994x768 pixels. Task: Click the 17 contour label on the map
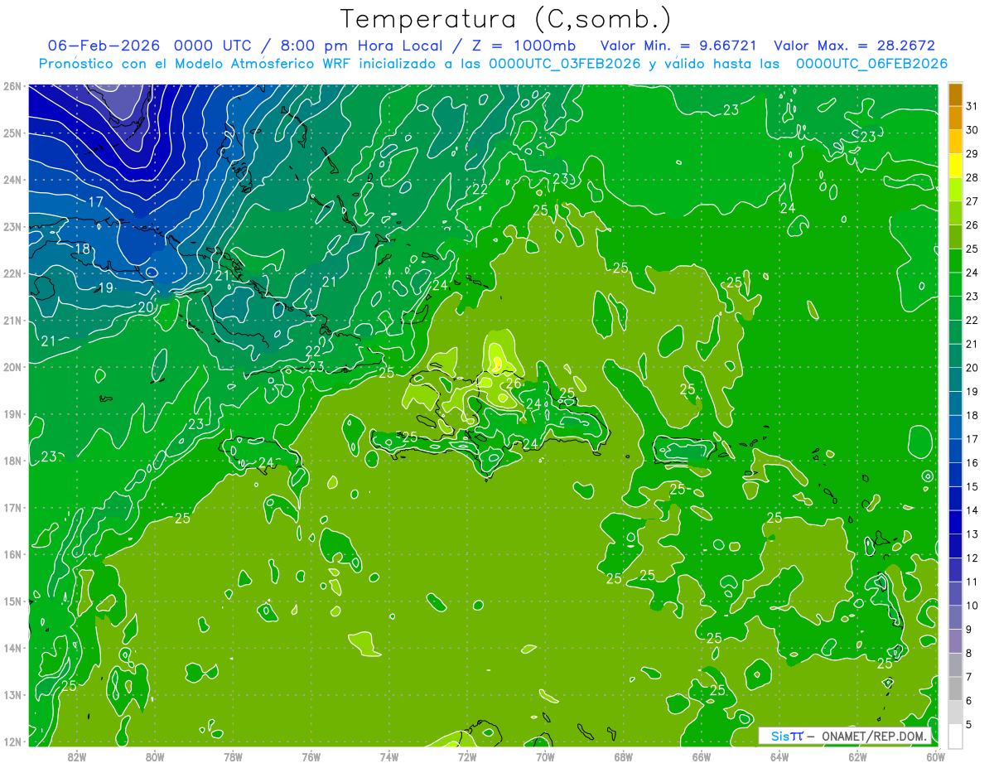coord(95,202)
